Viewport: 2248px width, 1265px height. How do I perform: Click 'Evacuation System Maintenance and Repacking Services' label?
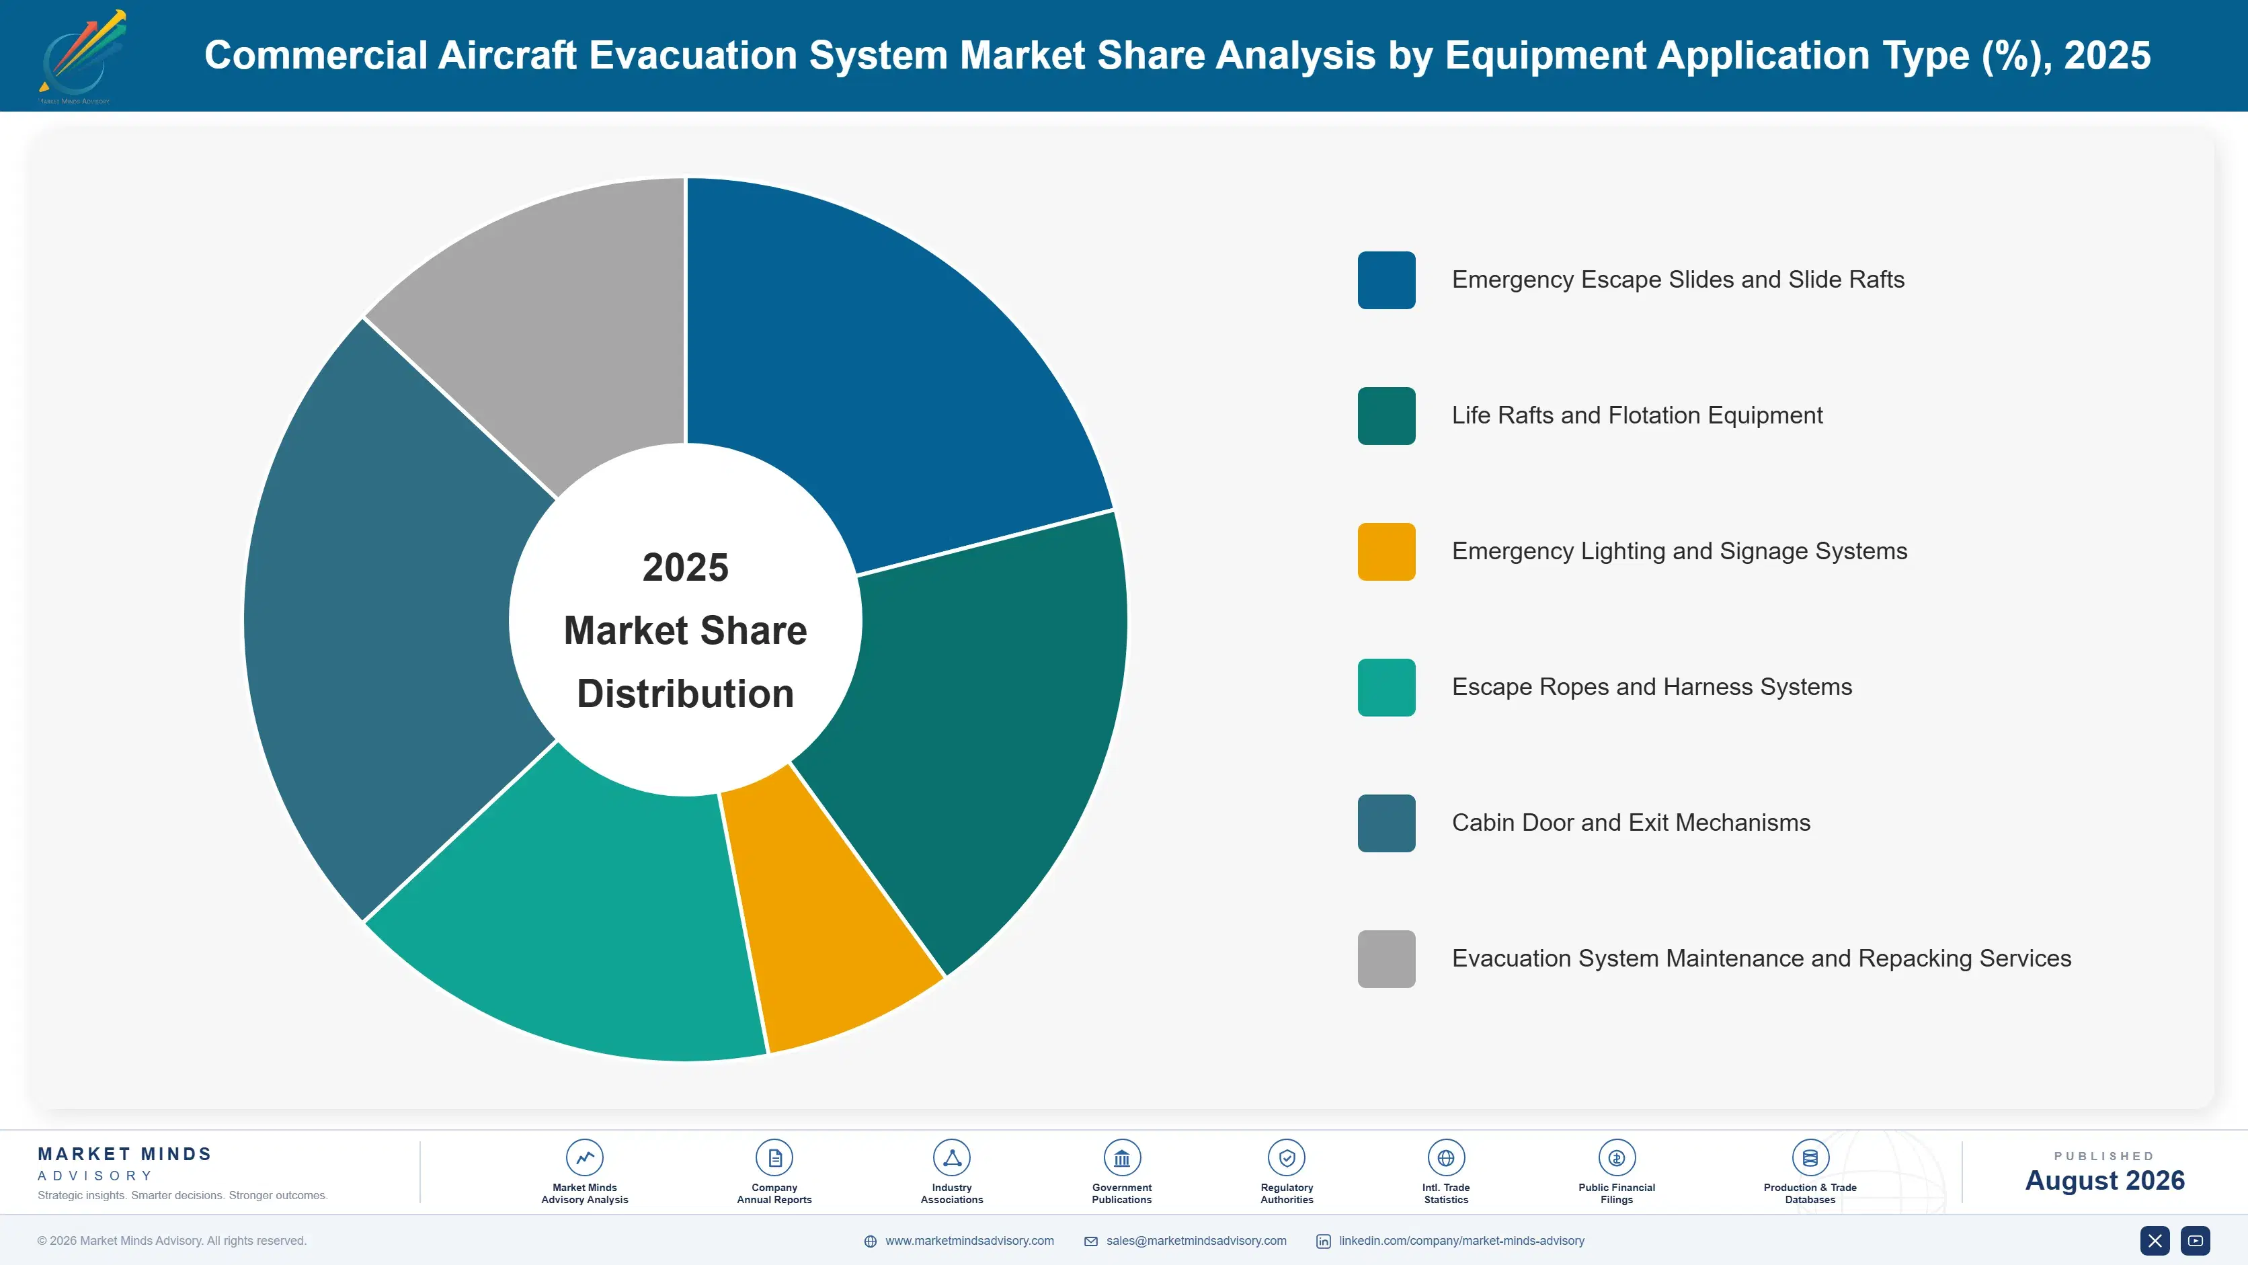[1761, 958]
